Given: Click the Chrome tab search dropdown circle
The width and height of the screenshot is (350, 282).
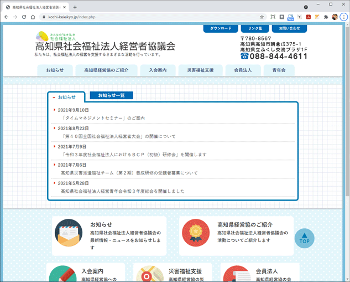Looking at the screenshot, I should pyautogui.click(x=306, y=7).
